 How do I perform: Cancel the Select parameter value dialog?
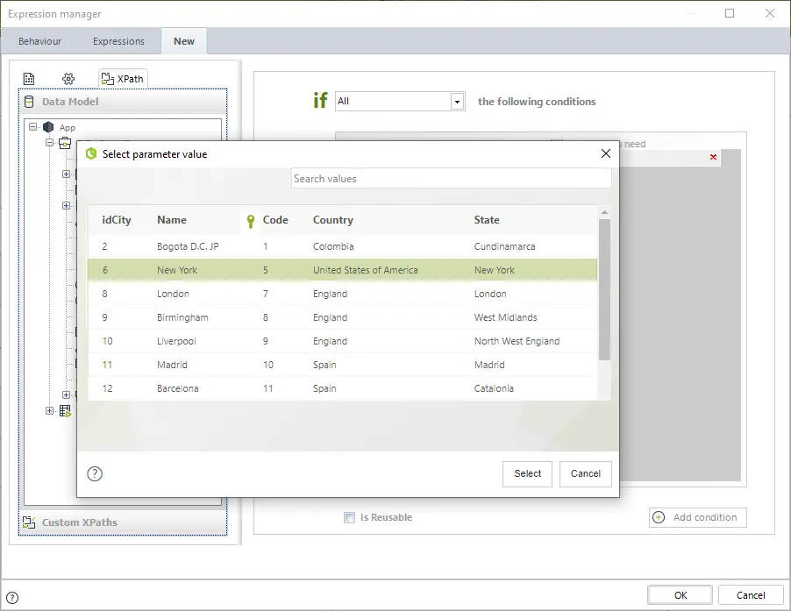pos(586,474)
